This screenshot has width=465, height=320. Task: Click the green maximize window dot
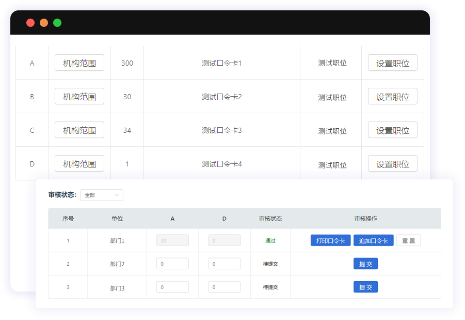click(57, 23)
